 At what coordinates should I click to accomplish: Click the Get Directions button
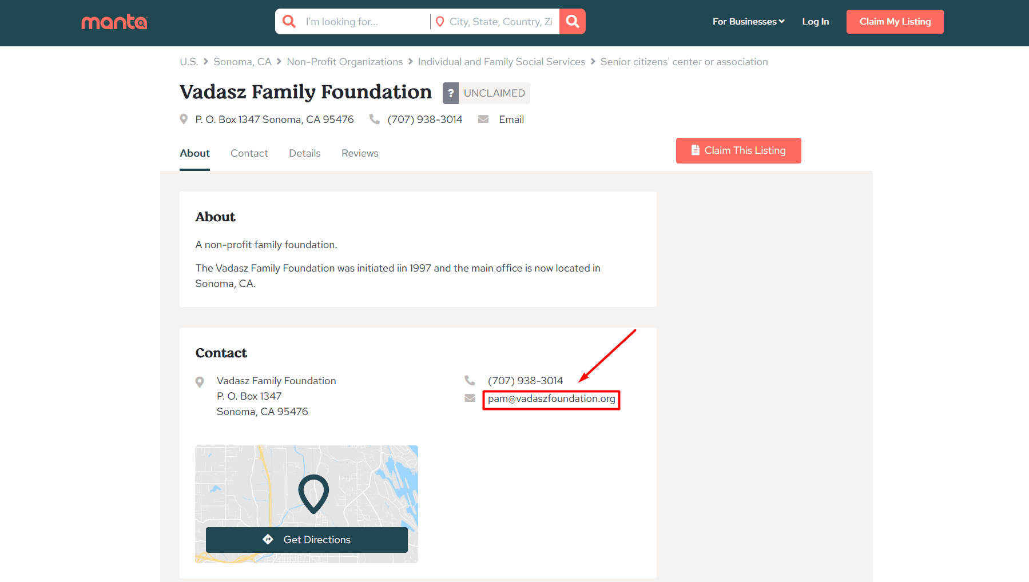tap(307, 540)
